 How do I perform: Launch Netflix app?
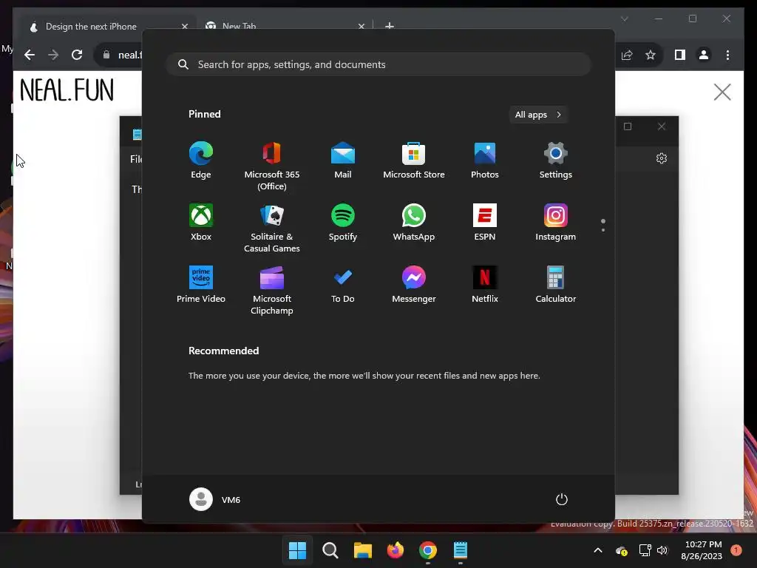point(485,285)
